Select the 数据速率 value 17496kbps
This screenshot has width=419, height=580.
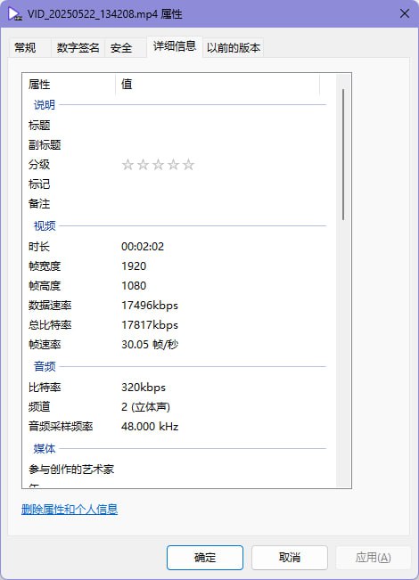(x=150, y=306)
